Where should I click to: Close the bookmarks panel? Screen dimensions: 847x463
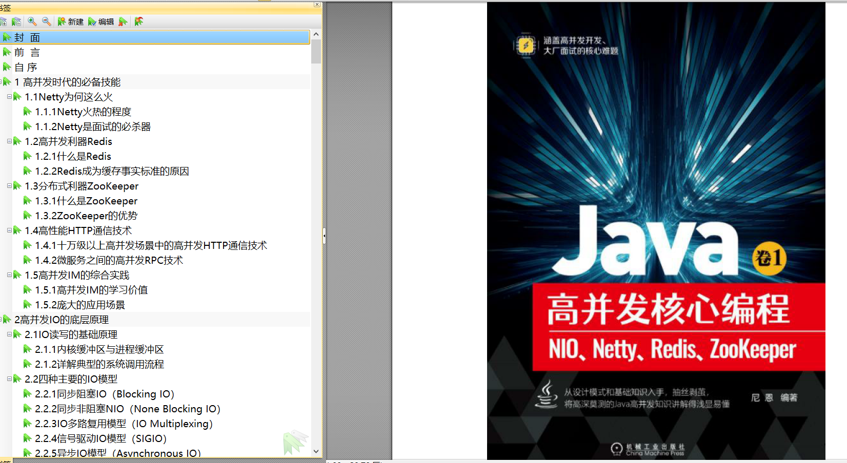coord(317,4)
